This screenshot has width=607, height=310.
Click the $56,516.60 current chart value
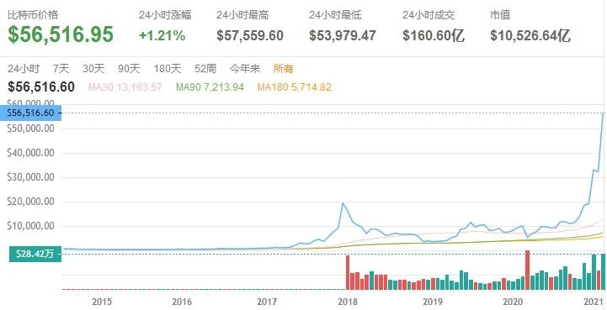coord(41,87)
